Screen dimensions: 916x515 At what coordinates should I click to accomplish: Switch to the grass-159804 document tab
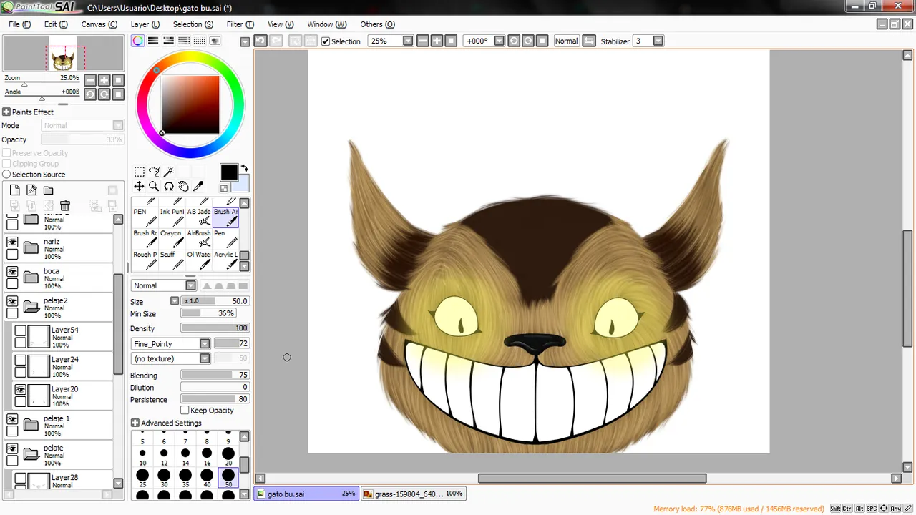tap(413, 494)
